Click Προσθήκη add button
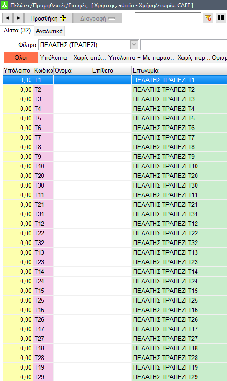The image size is (227, 381). 49,18
